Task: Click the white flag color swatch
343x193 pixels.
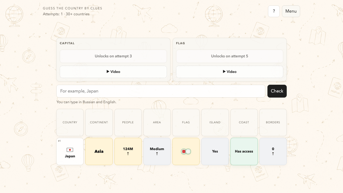Action: pos(188,151)
